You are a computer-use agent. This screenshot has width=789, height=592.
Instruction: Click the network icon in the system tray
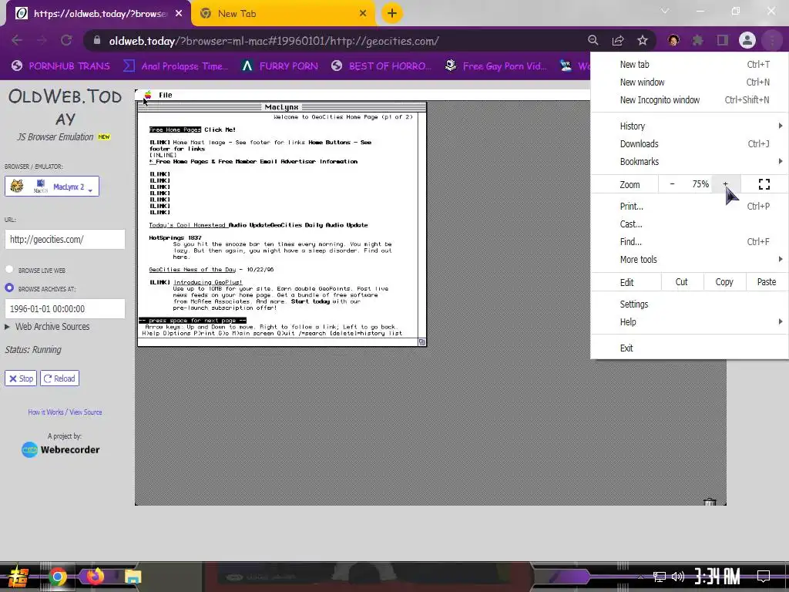pos(660,577)
